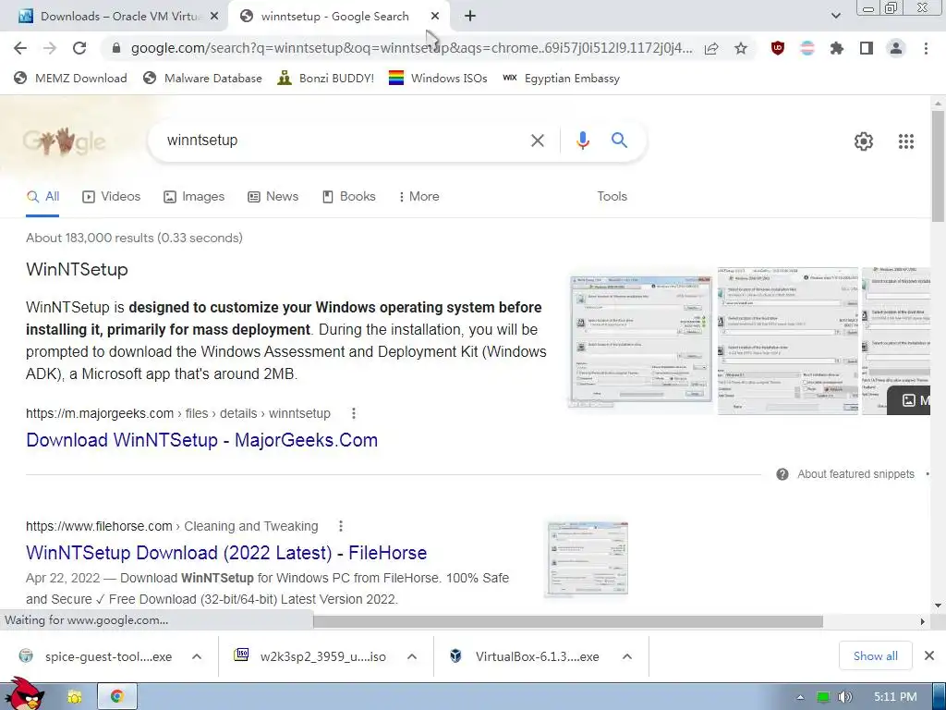
Task: Open the taskbar file explorer icon
Action: pyautogui.click(x=74, y=697)
